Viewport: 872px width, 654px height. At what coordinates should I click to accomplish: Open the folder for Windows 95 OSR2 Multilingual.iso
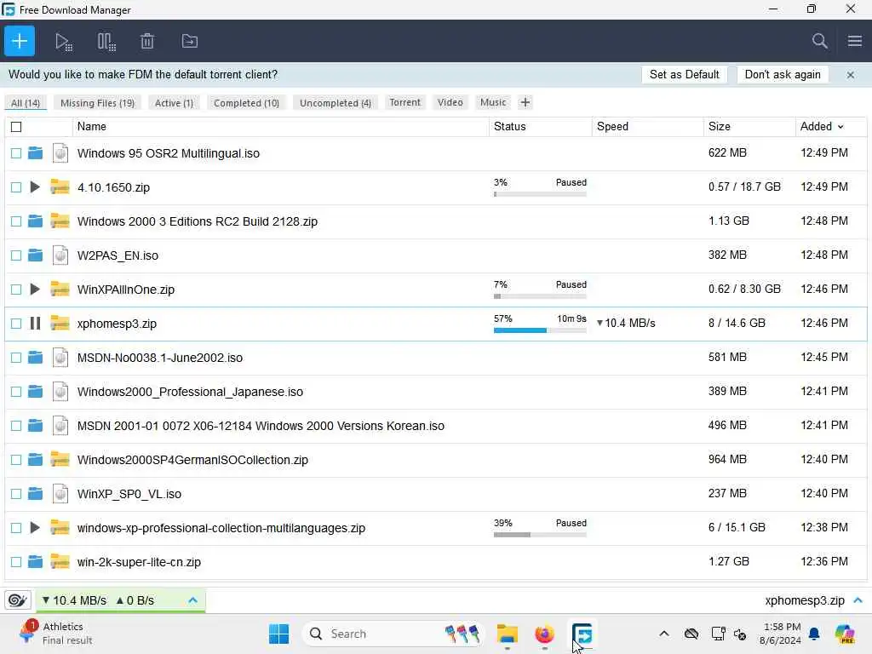click(x=35, y=153)
